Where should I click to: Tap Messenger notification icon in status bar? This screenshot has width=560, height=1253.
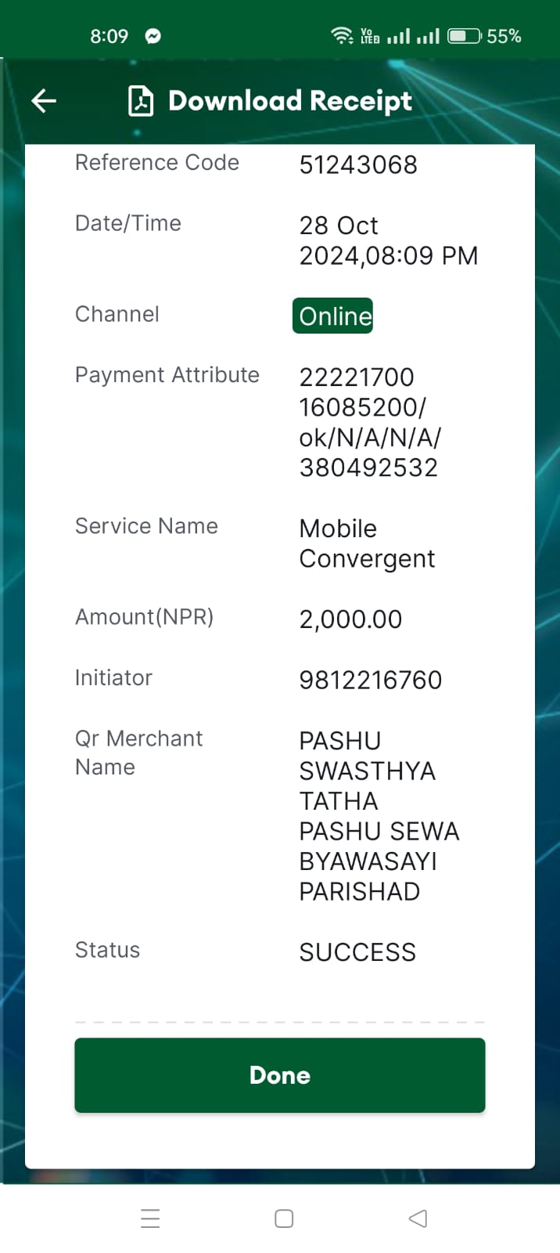coord(153,36)
